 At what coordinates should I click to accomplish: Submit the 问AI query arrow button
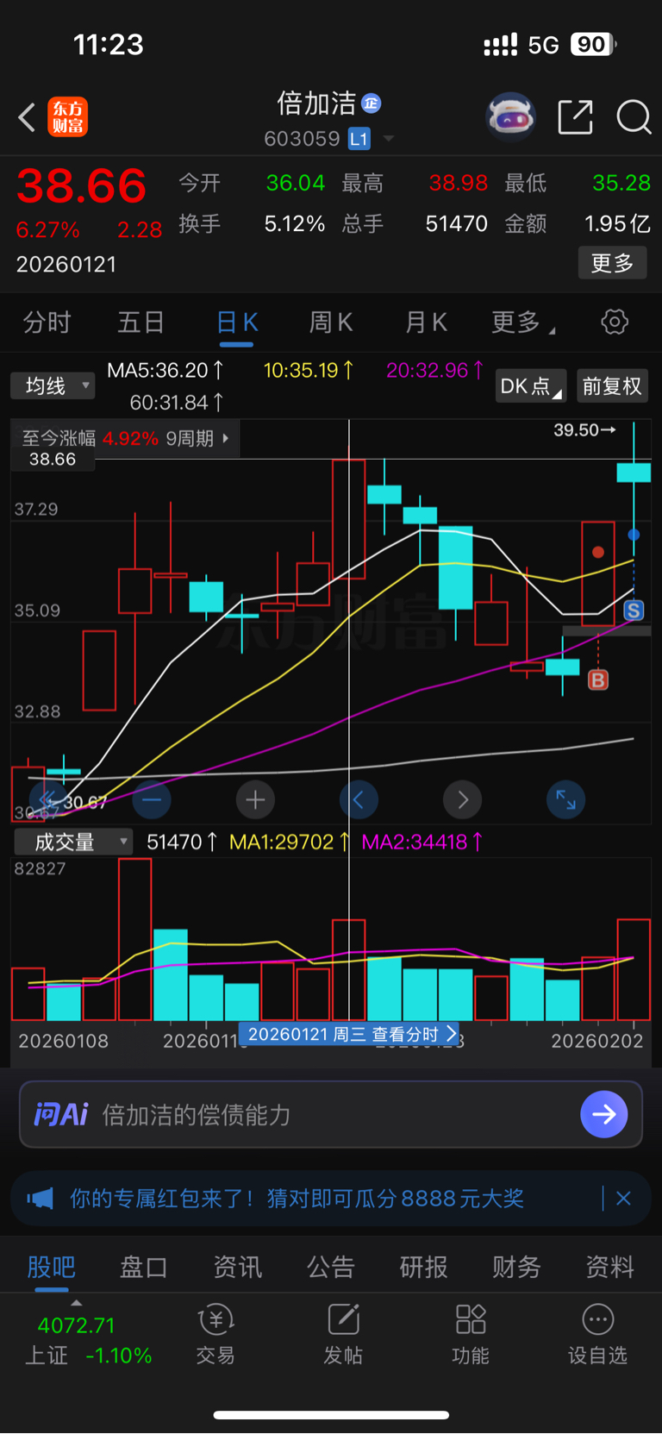[x=604, y=1114]
